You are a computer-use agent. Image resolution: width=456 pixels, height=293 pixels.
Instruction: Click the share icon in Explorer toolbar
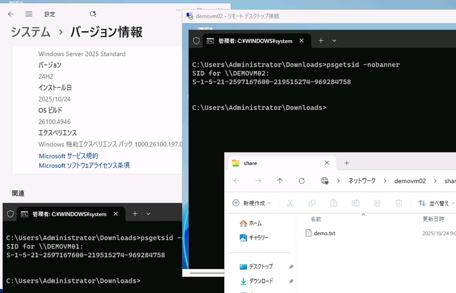[x=377, y=204]
